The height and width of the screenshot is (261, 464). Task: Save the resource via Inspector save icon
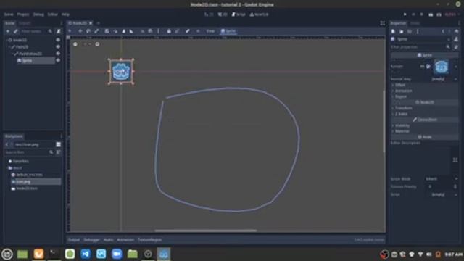click(410, 31)
